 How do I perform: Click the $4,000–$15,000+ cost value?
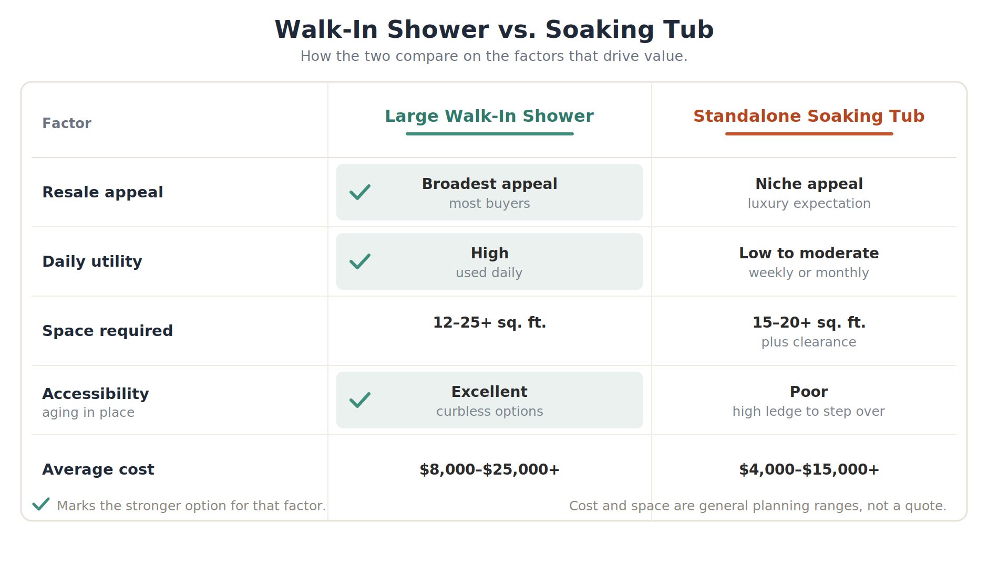(x=809, y=469)
